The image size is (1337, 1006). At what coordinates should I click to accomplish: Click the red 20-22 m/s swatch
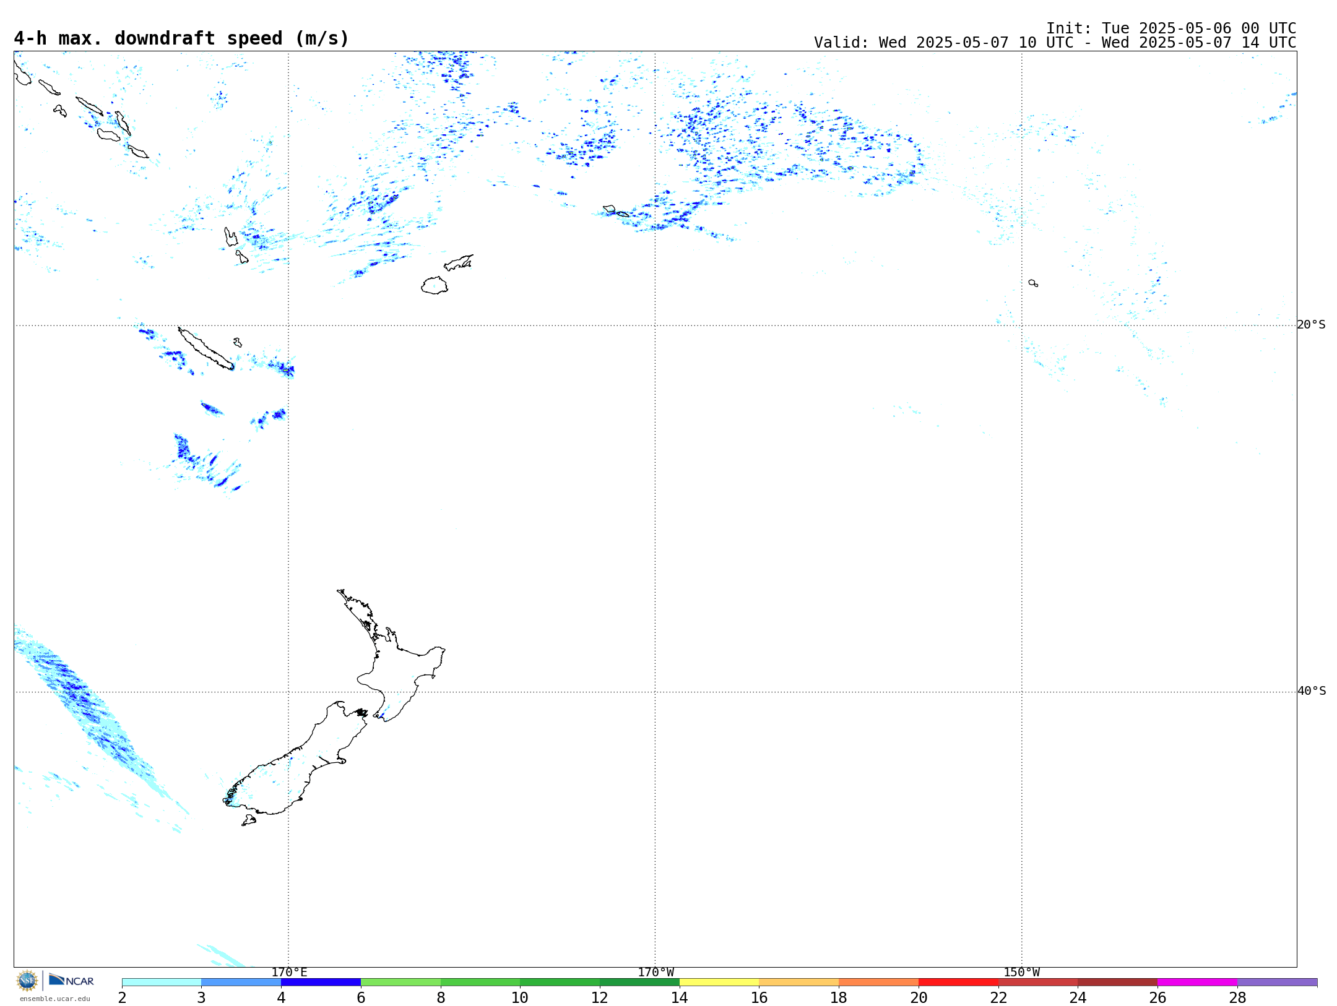[958, 982]
